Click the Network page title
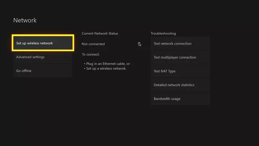Viewport: 259px width, 146px height. tap(25, 20)
